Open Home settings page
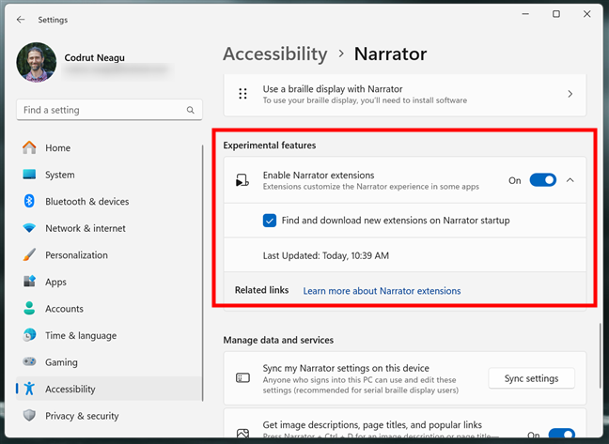The width and height of the screenshot is (609, 444). click(x=109, y=147)
